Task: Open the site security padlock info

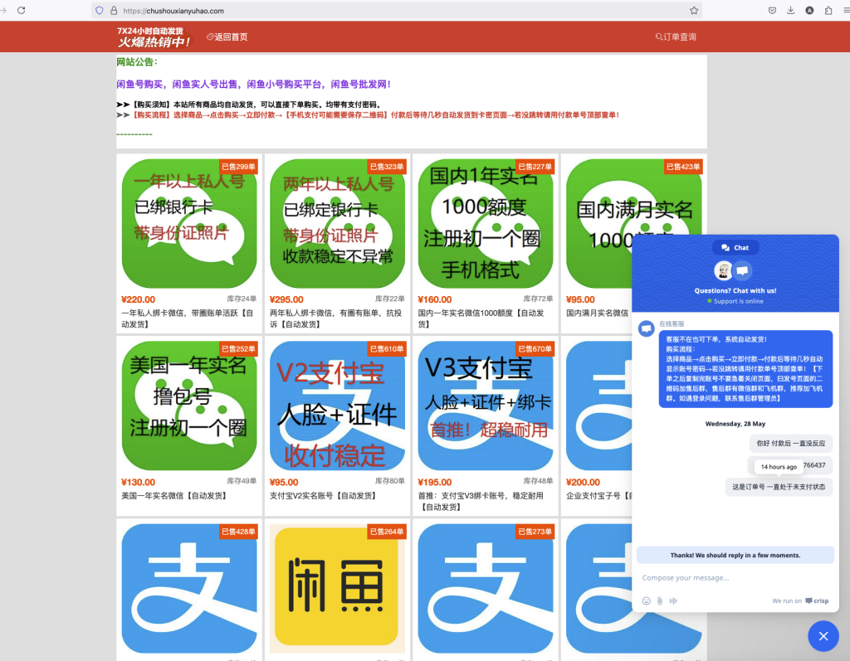Action: (114, 10)
